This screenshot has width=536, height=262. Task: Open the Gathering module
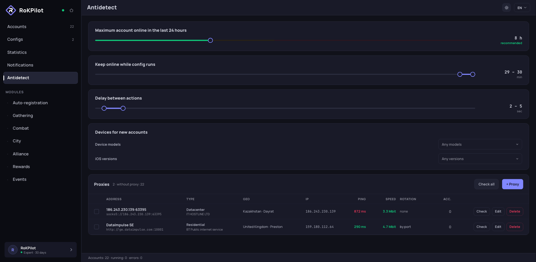41,116
